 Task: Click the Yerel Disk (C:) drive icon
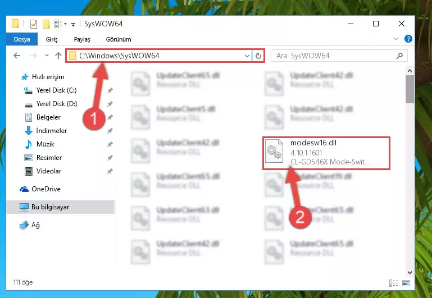pyautogui.click(x=29, y=90)
